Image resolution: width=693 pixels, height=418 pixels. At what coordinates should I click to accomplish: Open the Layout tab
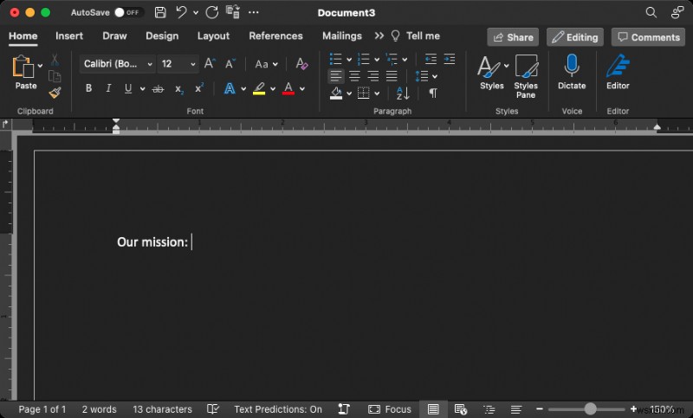point(213,35)
